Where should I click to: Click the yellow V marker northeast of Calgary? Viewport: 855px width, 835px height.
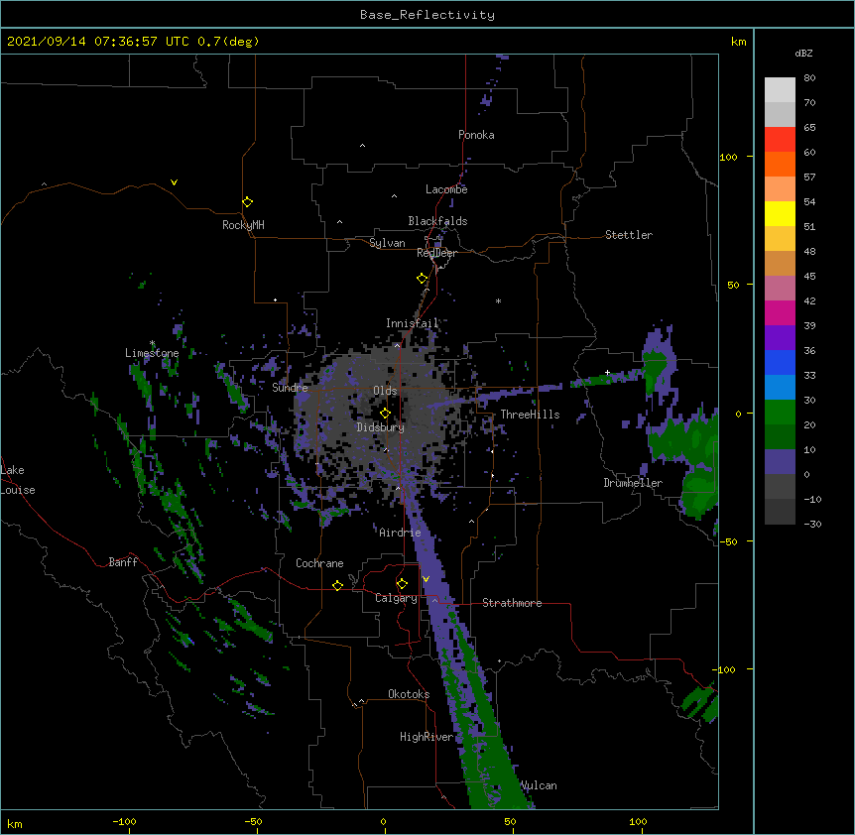click(x=426, y=579)
